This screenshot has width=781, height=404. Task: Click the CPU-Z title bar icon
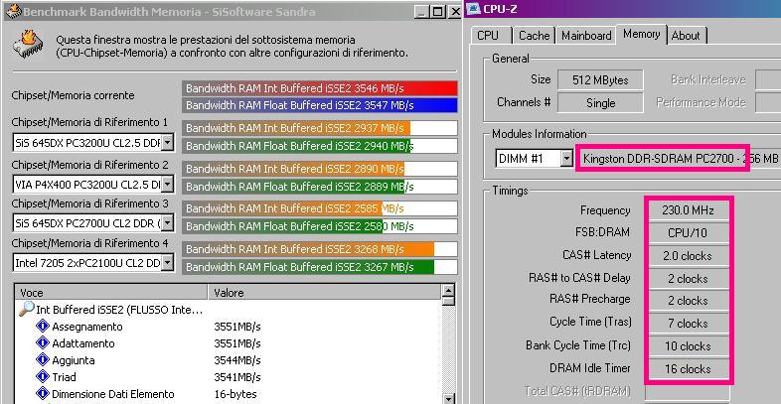[x=473, y=9]
